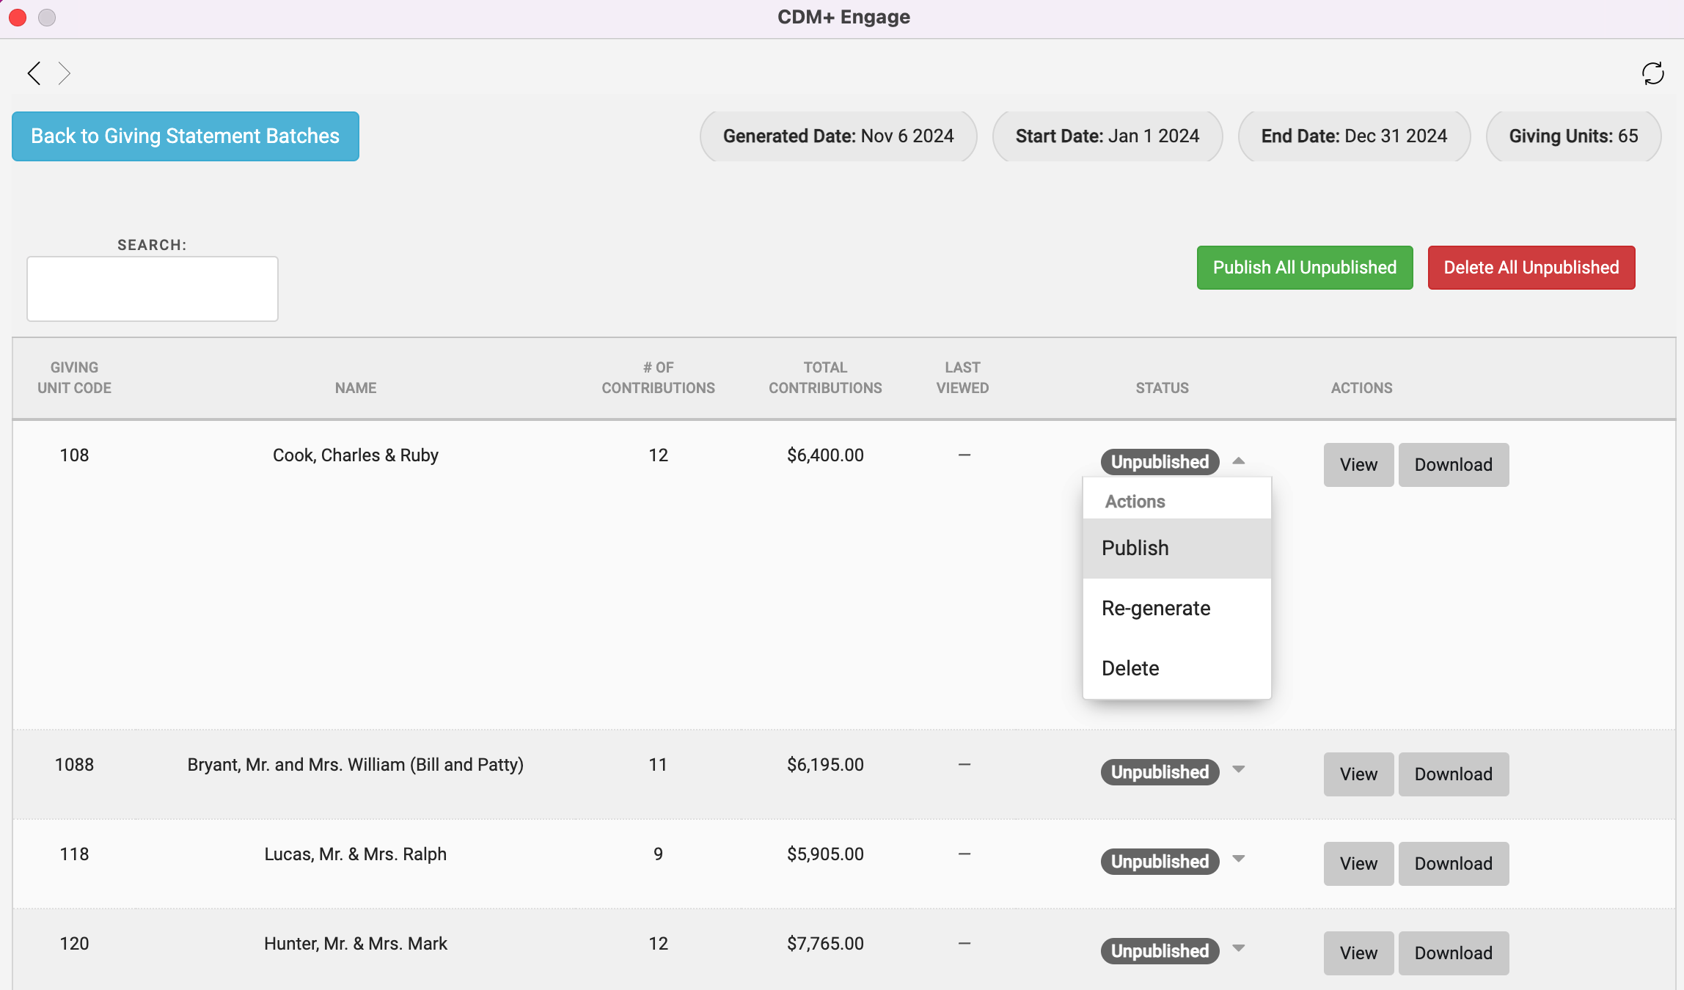Open status dropdown arrow for Hunter row

click(x=1238, y=949)
